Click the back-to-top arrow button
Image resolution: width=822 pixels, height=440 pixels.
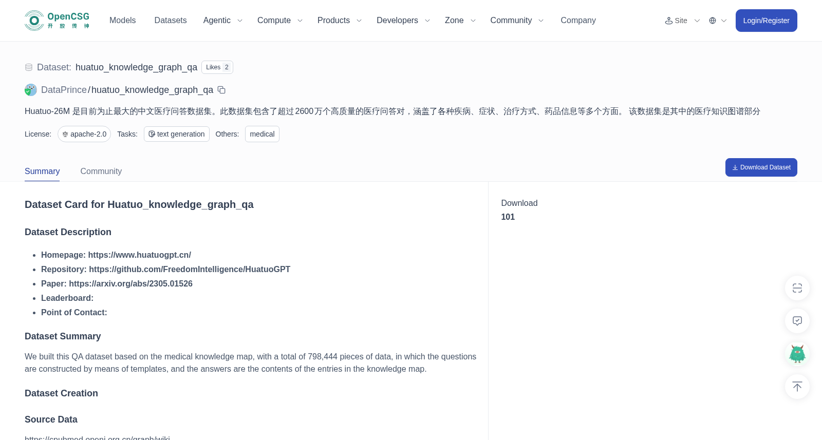[797, 387]
